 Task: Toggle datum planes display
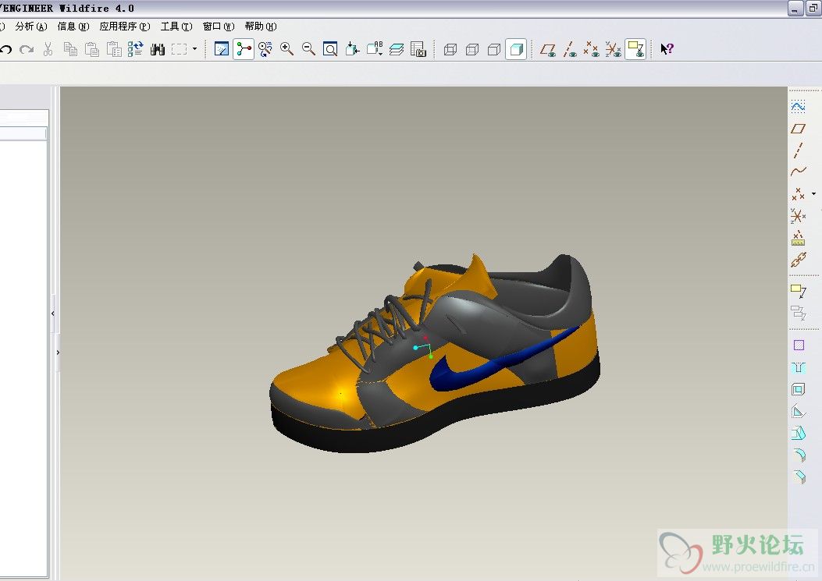[x=548, y=49]
